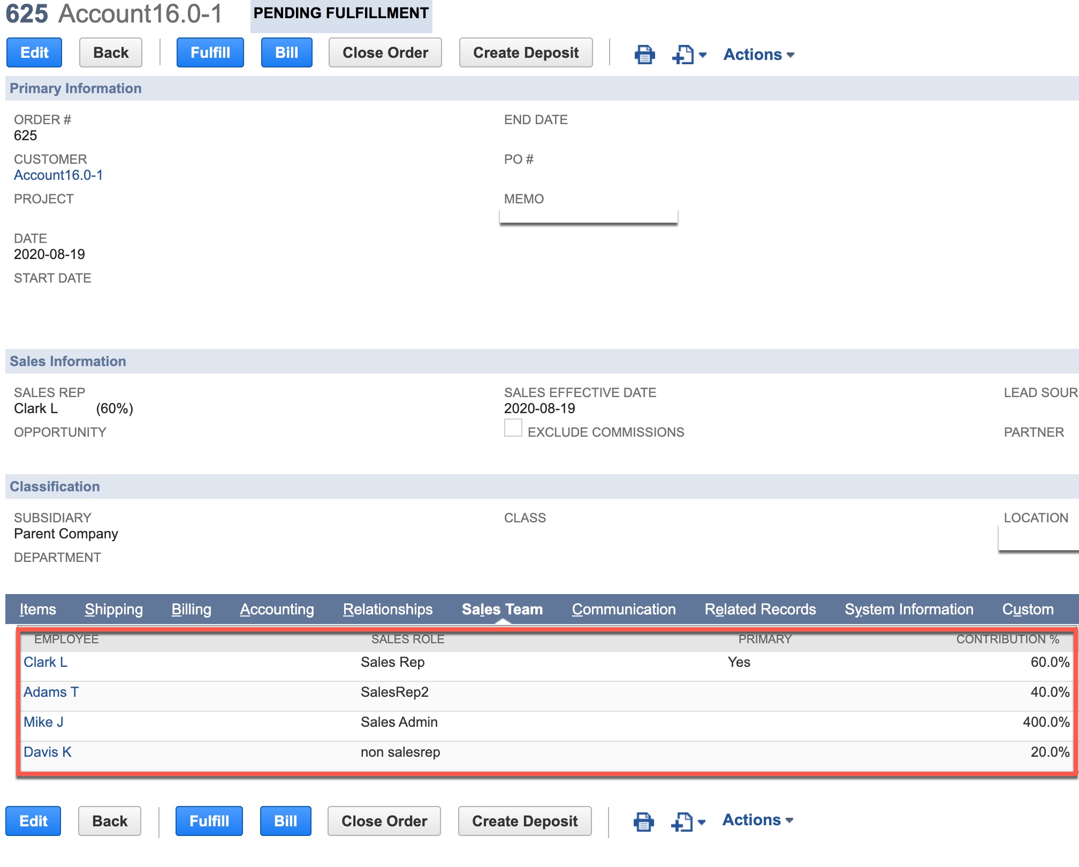
Task: Click the top Back button
Action: click(x=111, y=52)
